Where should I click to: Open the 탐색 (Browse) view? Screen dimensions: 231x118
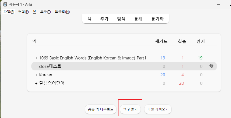tap(121, 19)
